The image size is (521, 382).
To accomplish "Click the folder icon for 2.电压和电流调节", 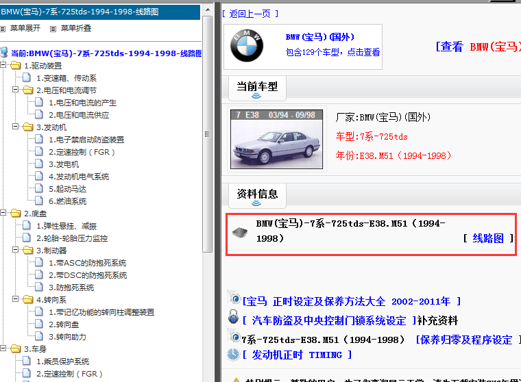I will [x=28, y=90].
